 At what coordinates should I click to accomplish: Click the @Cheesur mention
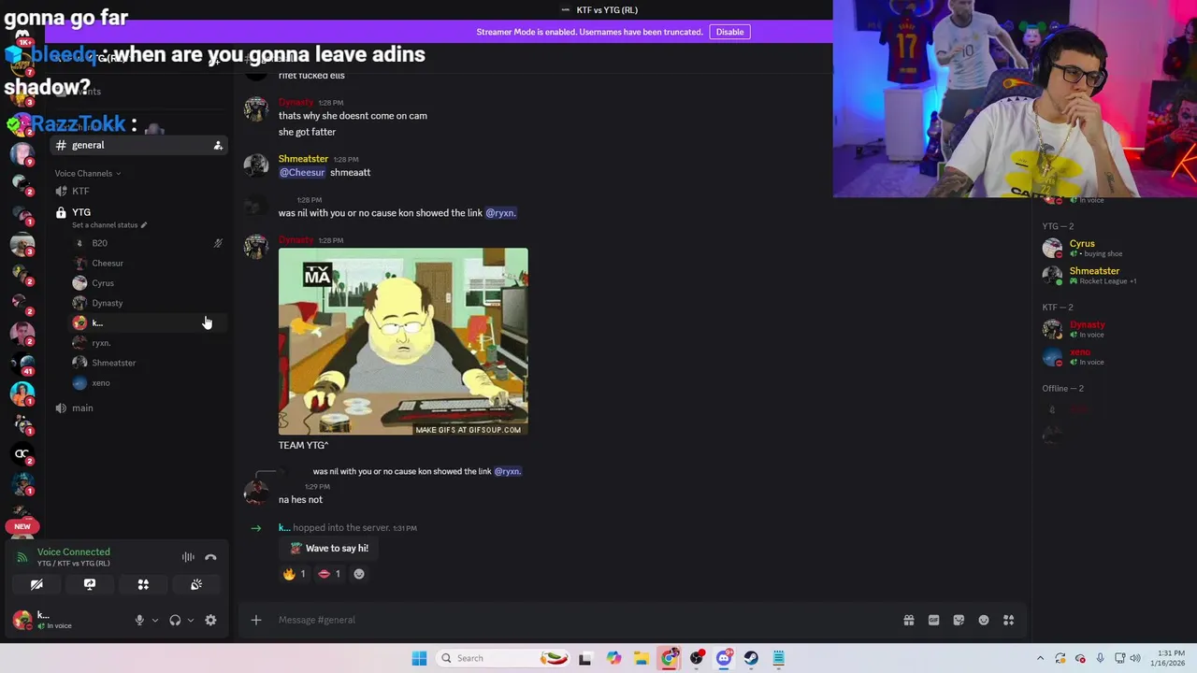tap(302, 173)
